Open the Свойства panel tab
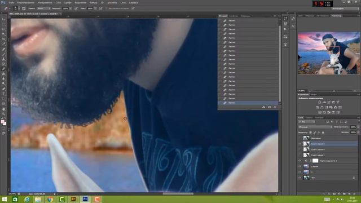 point(234,16)
